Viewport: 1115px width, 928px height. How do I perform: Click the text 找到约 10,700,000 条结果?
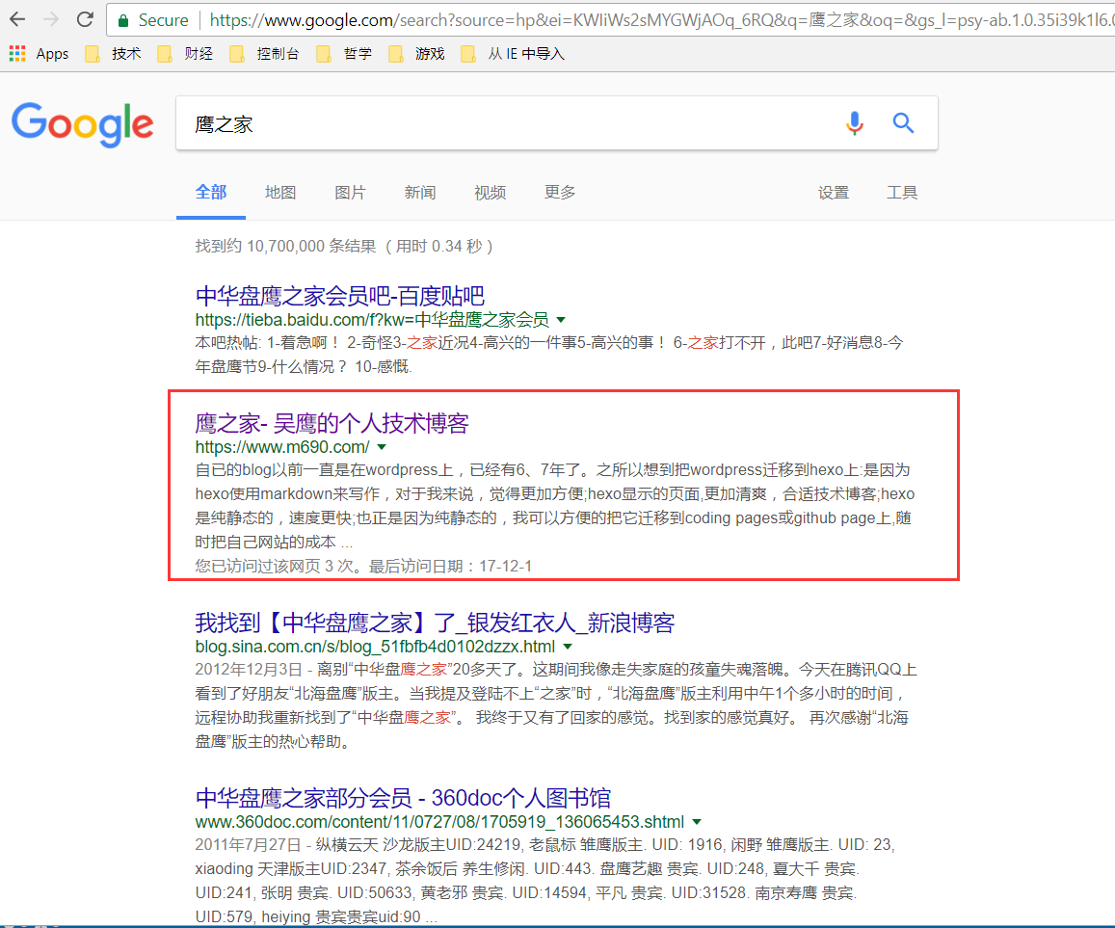[x=285, y=247]
